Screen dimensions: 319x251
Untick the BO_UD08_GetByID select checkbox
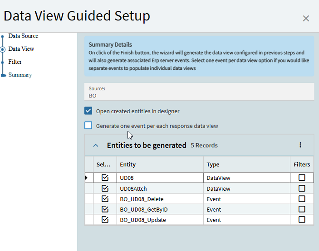105,209
